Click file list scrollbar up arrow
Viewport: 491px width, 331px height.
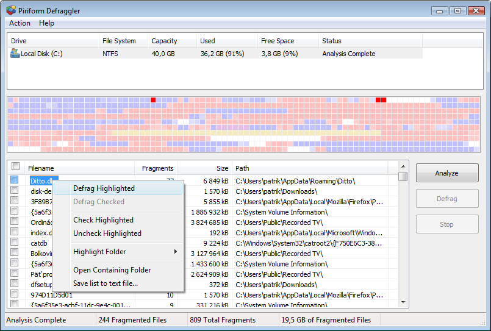403,166
